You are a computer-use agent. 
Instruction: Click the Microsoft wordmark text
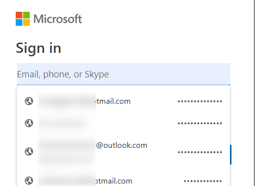click(x=58, y=19)
